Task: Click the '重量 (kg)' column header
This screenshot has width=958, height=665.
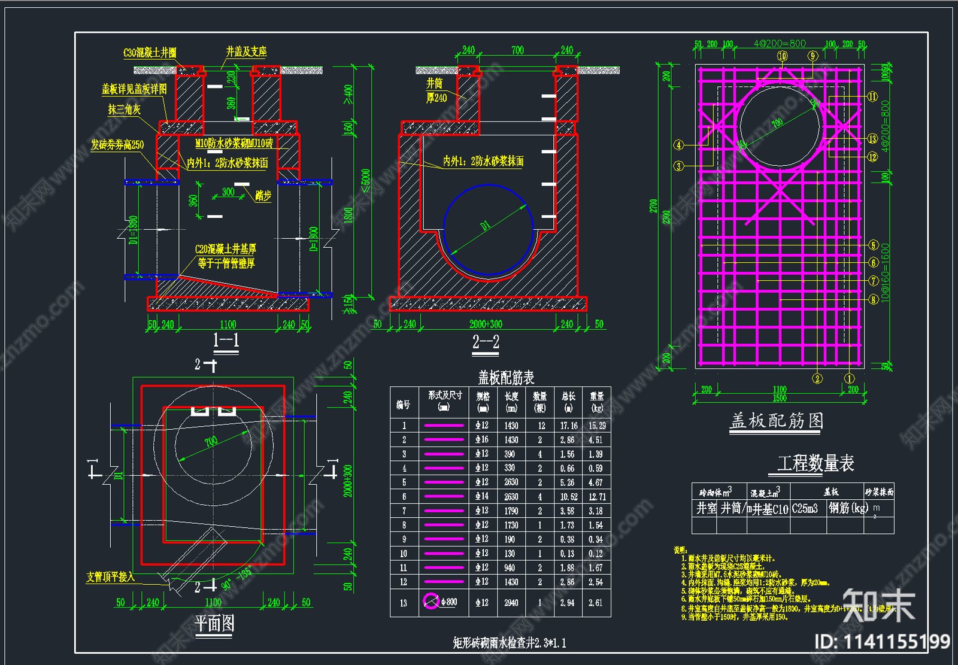Action: [597, 402]
